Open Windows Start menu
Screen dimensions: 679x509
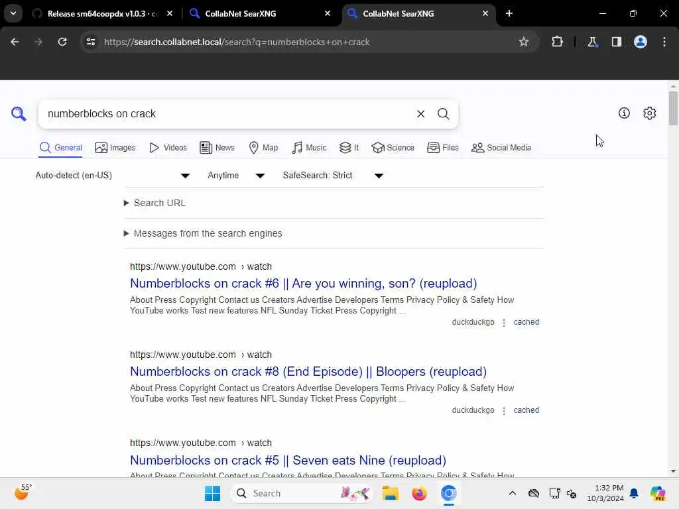tap(212, 493)
